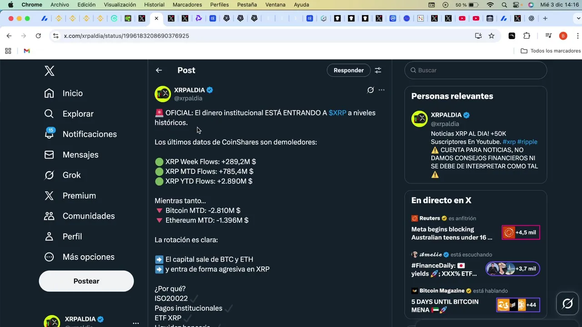Open apps grid in bookmarks bar
Screen dimensions: 582x327
pyautogui.click(x=8, y=51)
